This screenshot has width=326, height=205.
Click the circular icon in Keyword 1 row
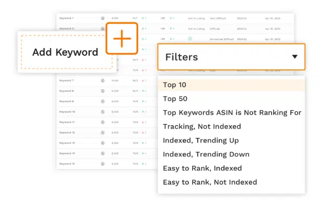(x=103, y=18)
